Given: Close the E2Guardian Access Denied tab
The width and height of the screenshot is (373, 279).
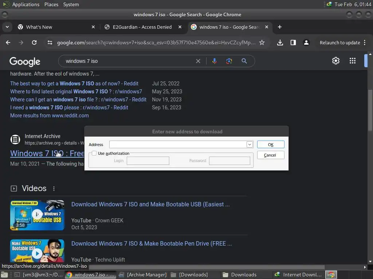Looking at the screenshot, I should click(180, 27).
